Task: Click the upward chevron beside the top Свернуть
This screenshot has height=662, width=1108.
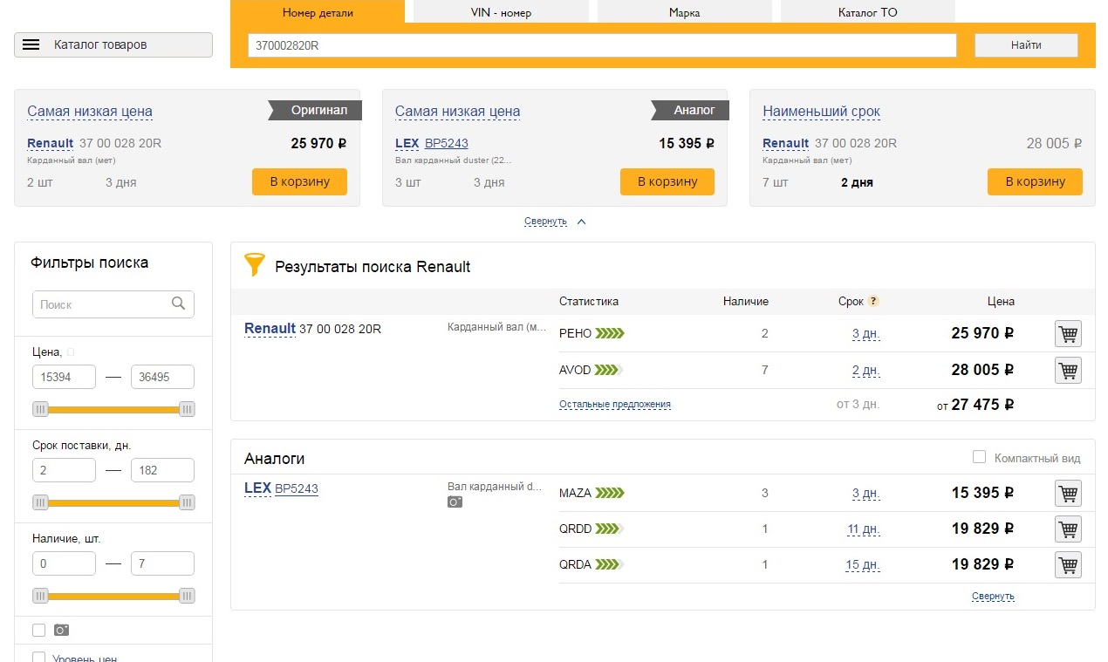Action: 582,222
